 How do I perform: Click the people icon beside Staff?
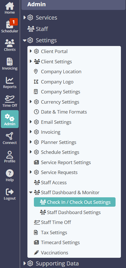coord(31,29)
